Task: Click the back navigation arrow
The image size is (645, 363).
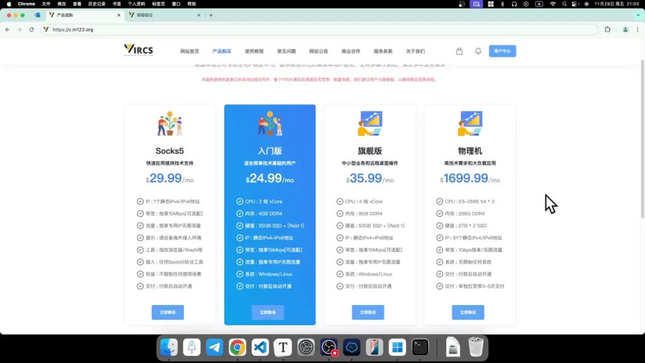Action: click(x=8, y=30)
